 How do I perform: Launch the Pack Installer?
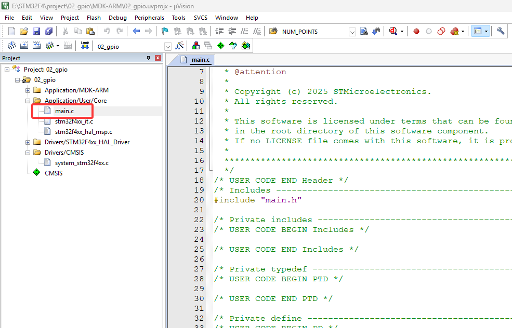pos(246,46)
